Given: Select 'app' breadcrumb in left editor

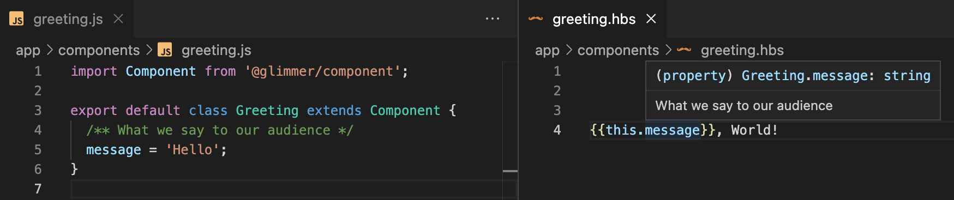Looking at the screenshot, I should 28,50.
